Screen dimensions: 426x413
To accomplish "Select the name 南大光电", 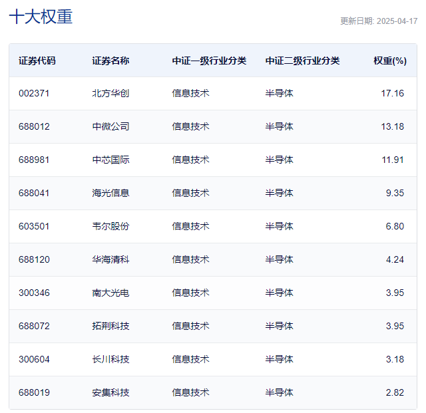I will pos(110,293).
